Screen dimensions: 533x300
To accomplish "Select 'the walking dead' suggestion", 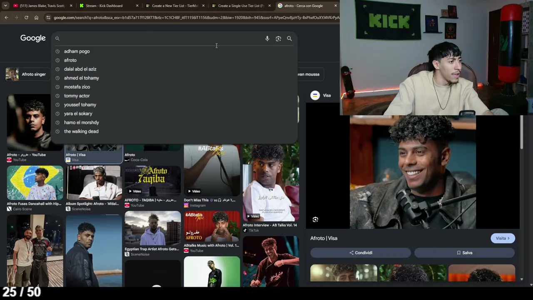I will pos(81,131).
